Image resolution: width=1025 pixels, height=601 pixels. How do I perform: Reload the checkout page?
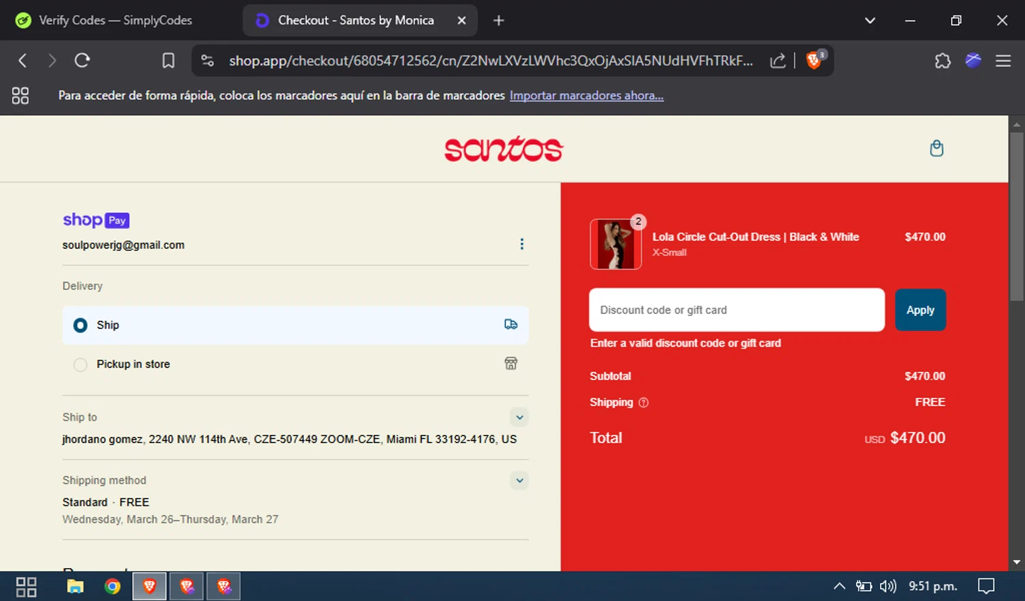[x=82, y=61]
